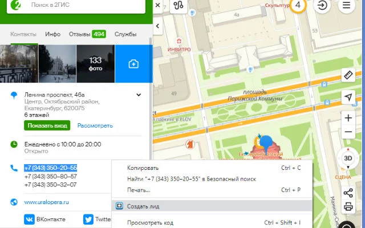Click the globe website icon
The height and width of the screenshot is (228, 365).
tap(14, 202)
